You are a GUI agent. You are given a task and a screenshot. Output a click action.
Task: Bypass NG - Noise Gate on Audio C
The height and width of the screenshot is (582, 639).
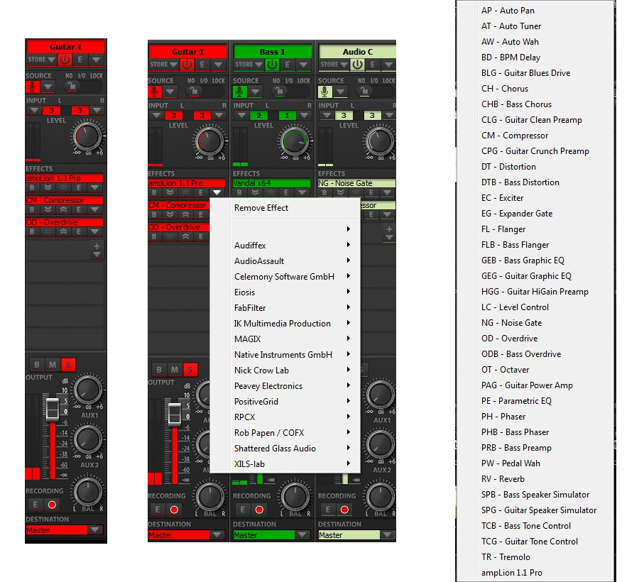click(324, 192)
